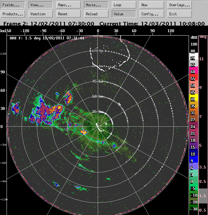Viewport: 208px width, 215px height.
Task: Click the radar center at range ring origin
Action: tap(98, 126)
